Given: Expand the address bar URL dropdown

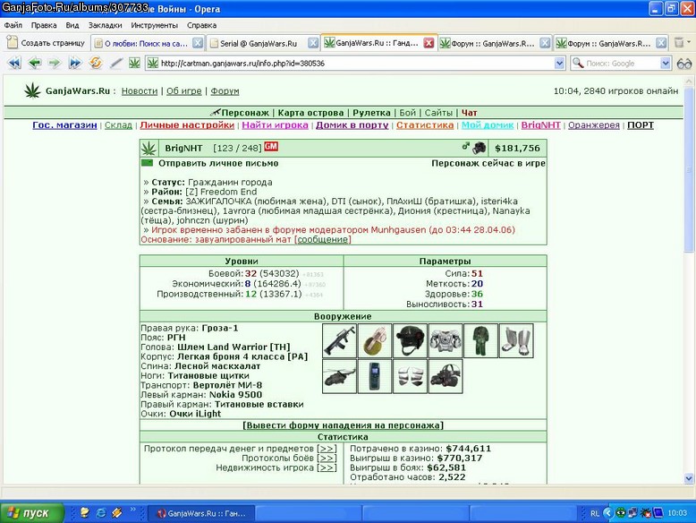Looking at the screenshot, I should click(559, 63).
